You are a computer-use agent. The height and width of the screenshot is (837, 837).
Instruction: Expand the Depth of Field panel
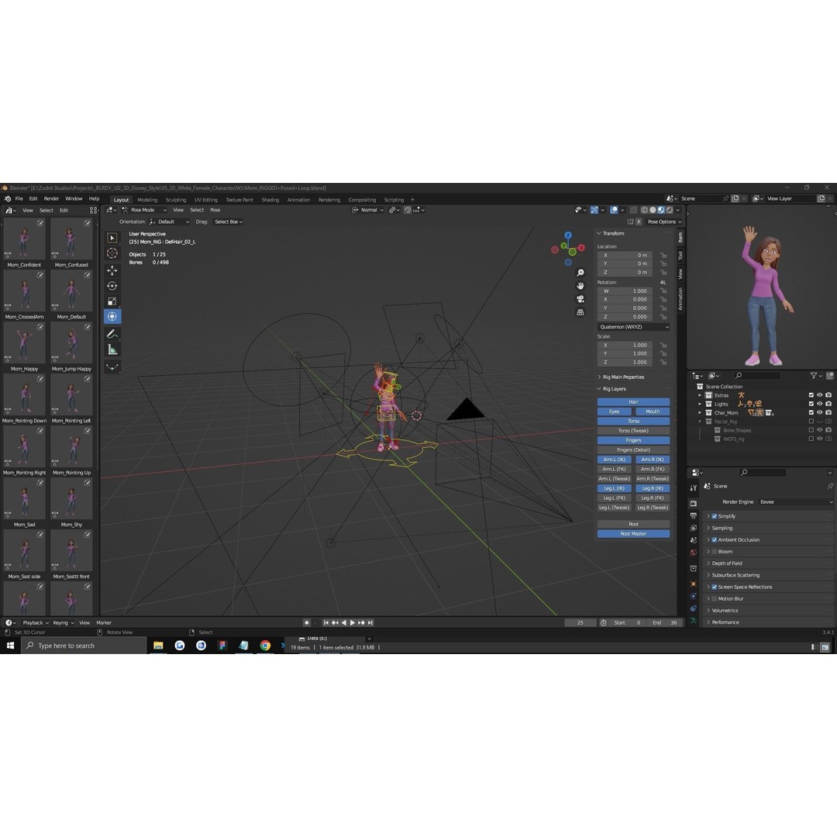point(769,563)
